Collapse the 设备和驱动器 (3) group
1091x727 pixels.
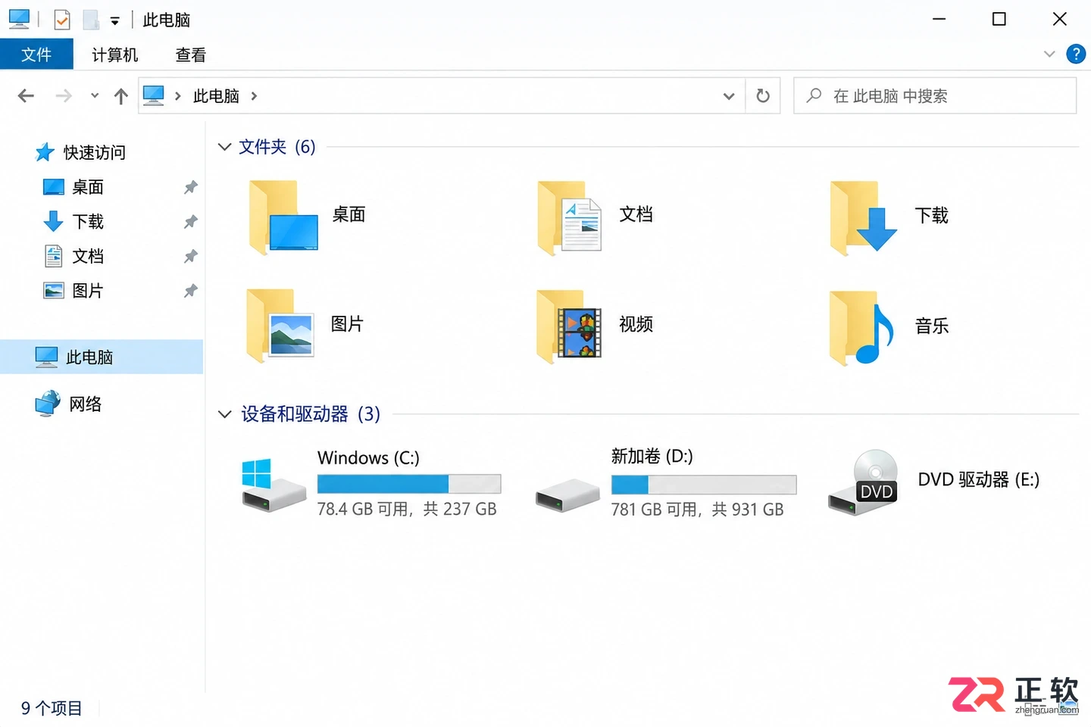[x=224, y=414]
